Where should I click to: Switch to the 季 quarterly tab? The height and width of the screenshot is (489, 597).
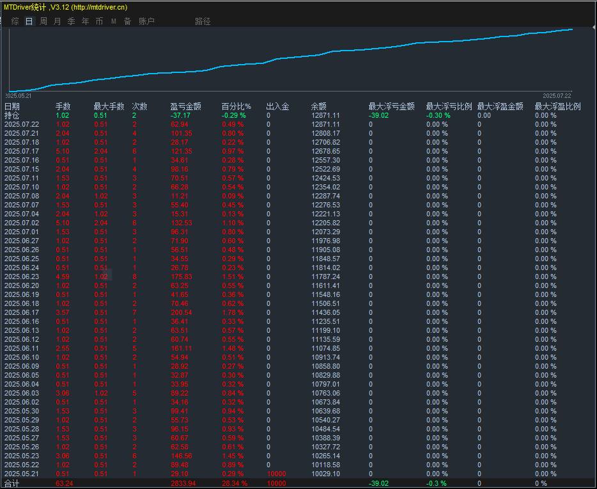[x=71, y=21]
